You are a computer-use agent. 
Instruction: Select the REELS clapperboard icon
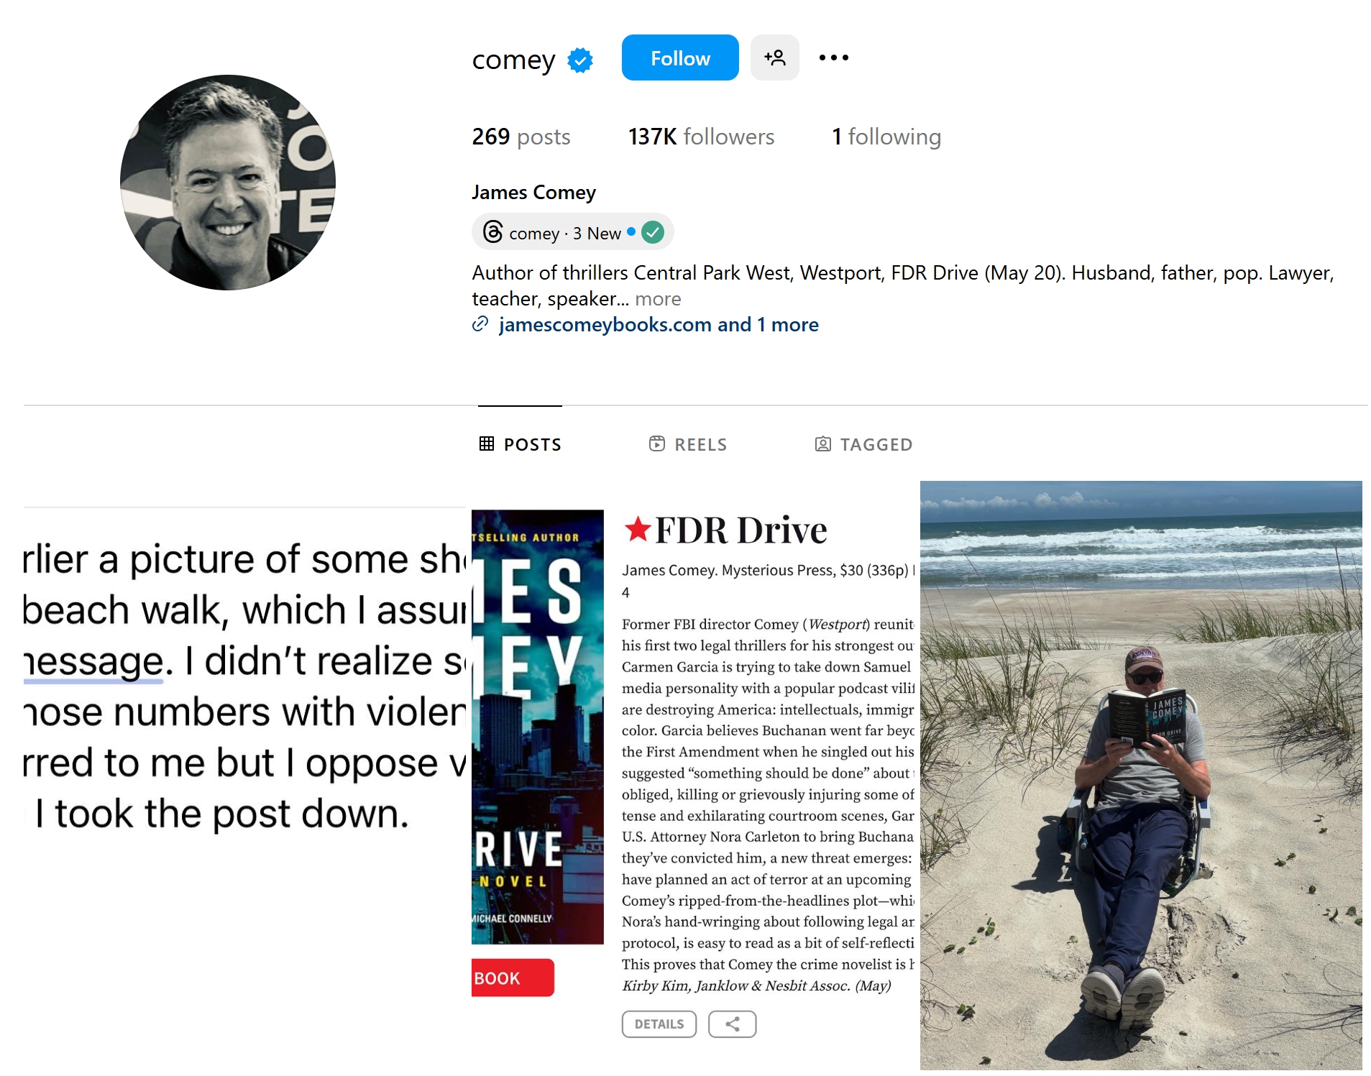click(658, 443)
